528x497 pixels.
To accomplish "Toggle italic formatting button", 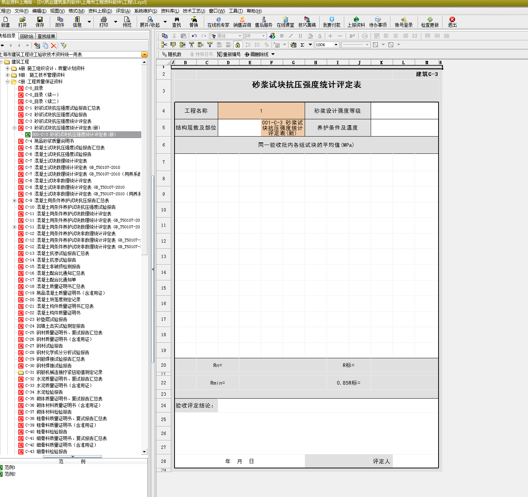I will click(x=291, y=36).
